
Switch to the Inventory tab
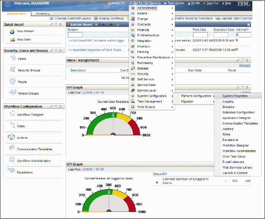[43, 13]
